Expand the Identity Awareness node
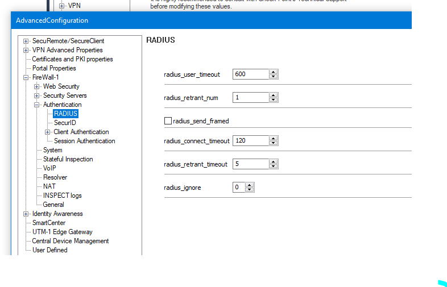Image resolution: width=447 pixels, height=287 pixels. click(x=26, y=214)
